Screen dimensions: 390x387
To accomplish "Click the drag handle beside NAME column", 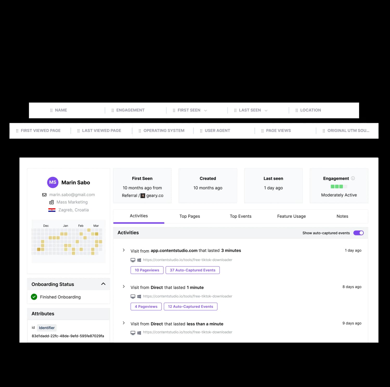I will pyautogui.click(x=51, y=110).
